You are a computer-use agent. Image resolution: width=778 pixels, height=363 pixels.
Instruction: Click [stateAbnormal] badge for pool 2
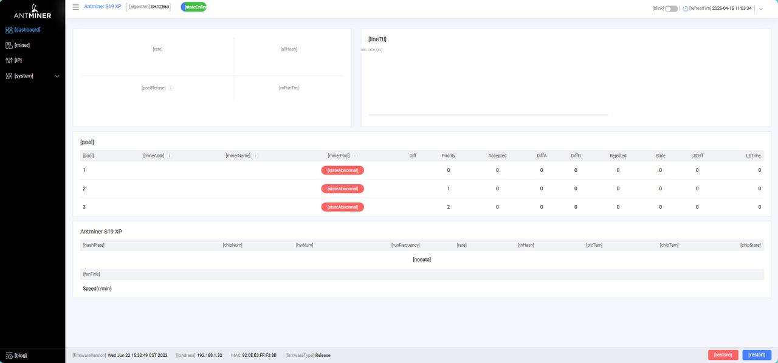[343, 188]
